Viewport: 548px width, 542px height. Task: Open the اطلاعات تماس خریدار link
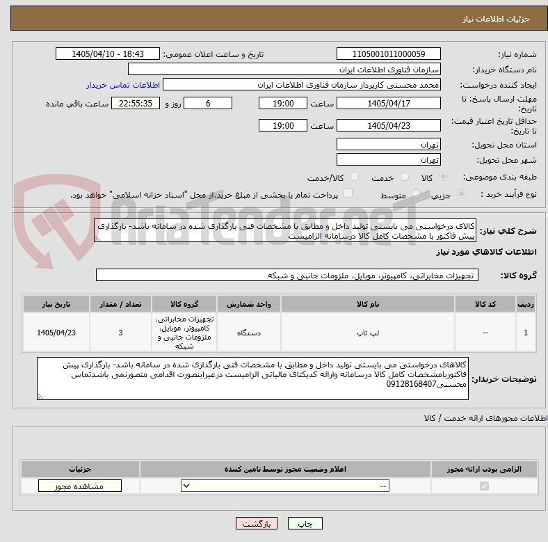[x=123, y=85]
